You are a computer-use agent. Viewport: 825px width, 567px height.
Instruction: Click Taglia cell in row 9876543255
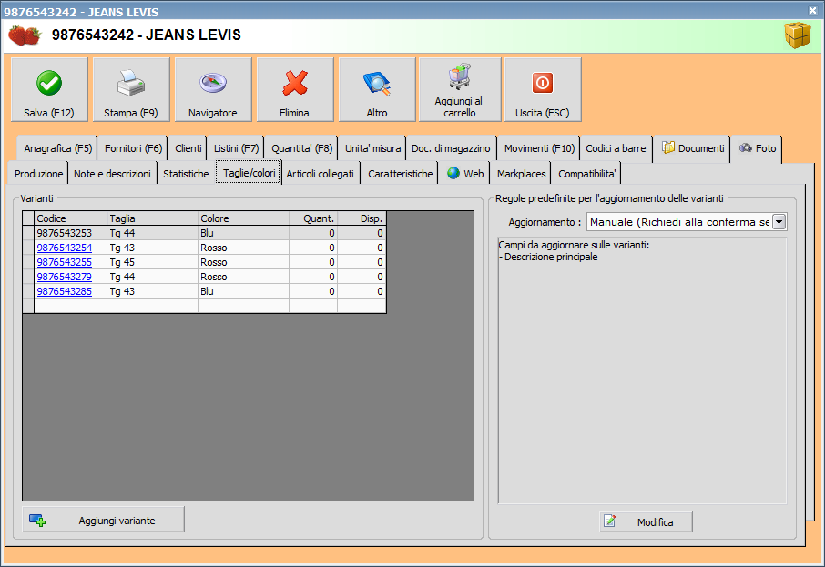tap(153, 262)
